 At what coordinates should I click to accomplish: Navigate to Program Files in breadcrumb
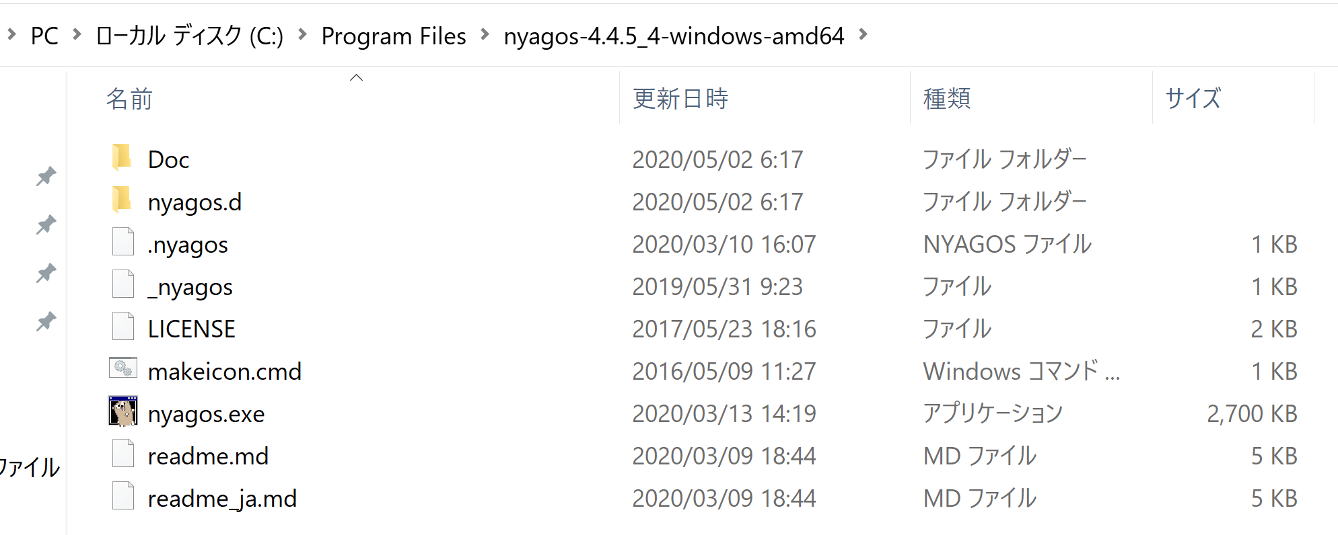394,36
